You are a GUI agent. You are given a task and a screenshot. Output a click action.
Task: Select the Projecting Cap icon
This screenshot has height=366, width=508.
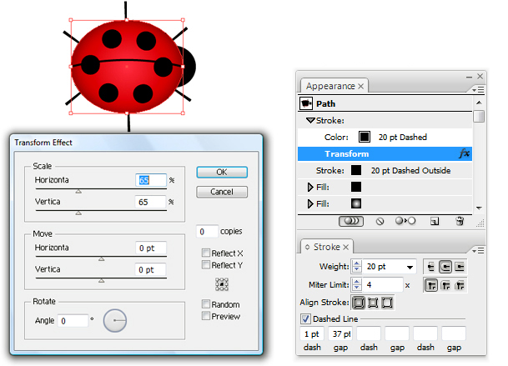pyautogui.click(x=460, y=267)
